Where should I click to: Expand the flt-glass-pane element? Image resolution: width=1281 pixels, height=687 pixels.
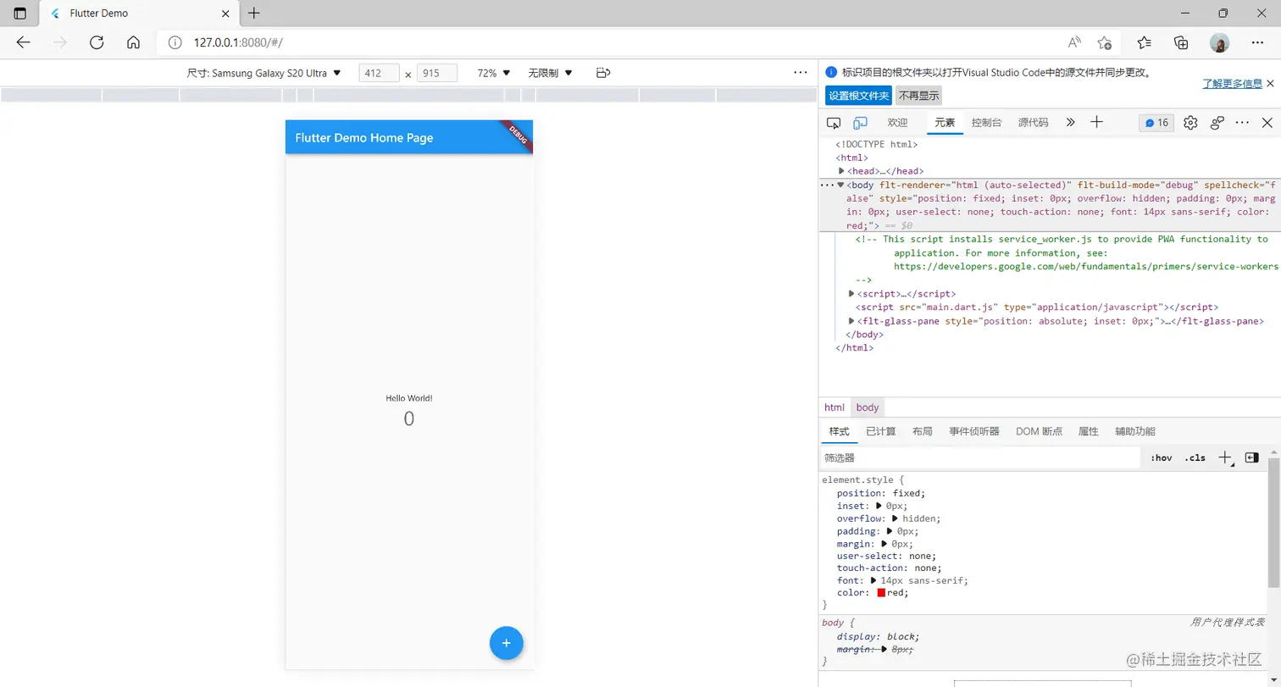click(x=851, y=321)
